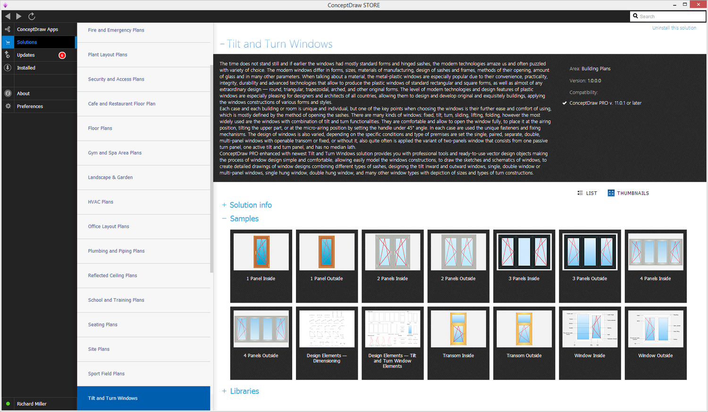The width and height of the screenshot is (708, 412).
Task: Open the About sidebar item
Action: click(39, 93)
